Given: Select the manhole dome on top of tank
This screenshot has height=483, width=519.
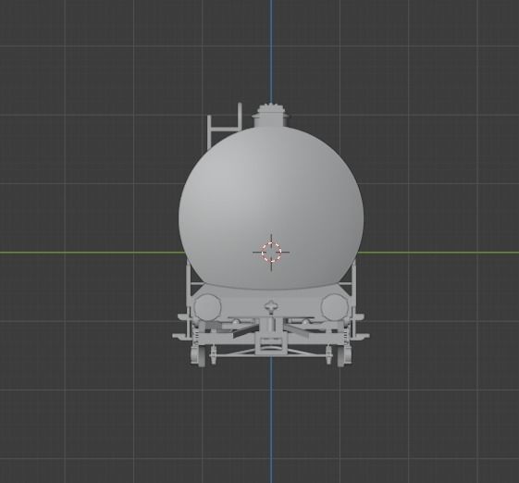Looking at the screenshot, I should click(270, 116).
